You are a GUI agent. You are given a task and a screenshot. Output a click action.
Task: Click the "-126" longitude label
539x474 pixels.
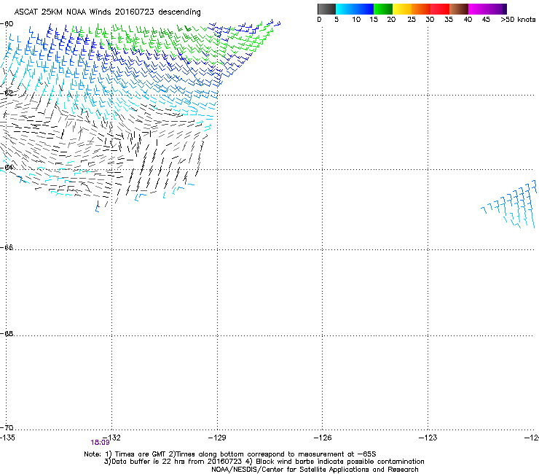click(x=323, y=438)
